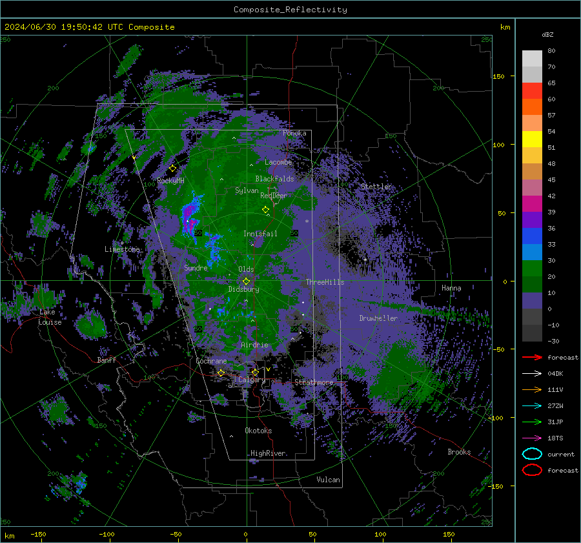
Task: Click the white 04DK arrow legend icon
Action: point(532,374)
